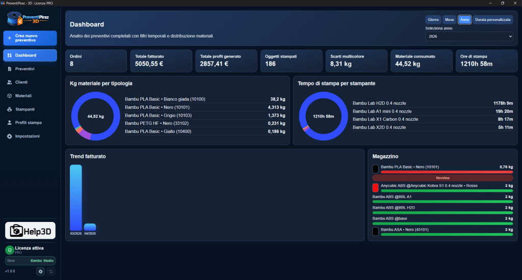Open Profili stampa section
The image size is (522, 280).
pos(30,123)
